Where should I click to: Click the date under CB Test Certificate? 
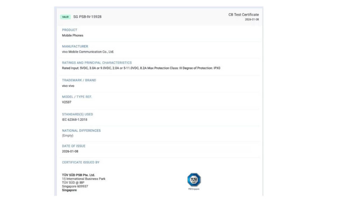252,20
